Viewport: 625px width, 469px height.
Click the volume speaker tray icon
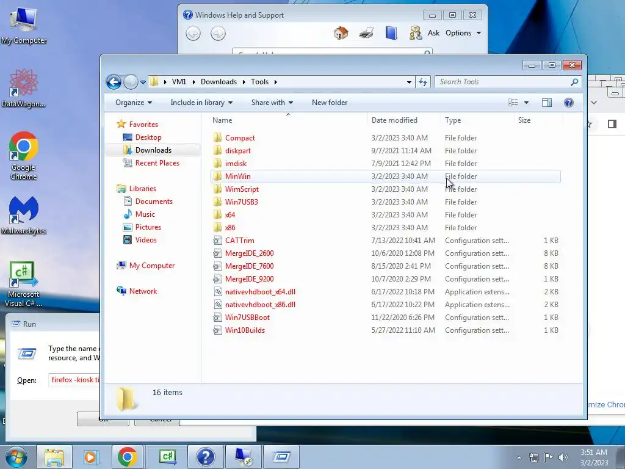click(x=563, y=457)
